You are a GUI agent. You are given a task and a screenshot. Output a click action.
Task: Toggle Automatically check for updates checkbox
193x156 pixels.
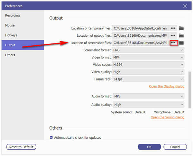(x=51, y=138)
